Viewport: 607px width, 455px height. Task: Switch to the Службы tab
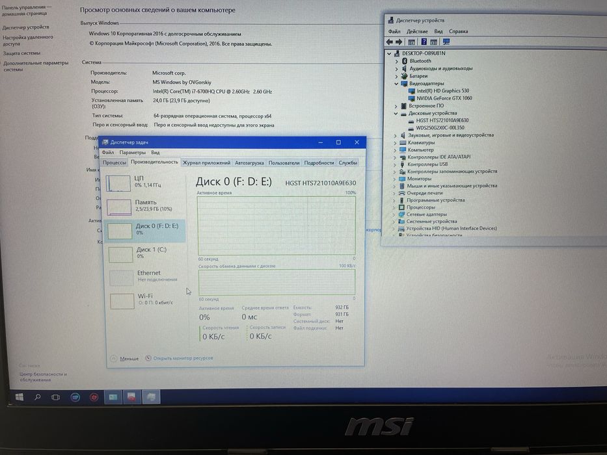pos(347,163)
